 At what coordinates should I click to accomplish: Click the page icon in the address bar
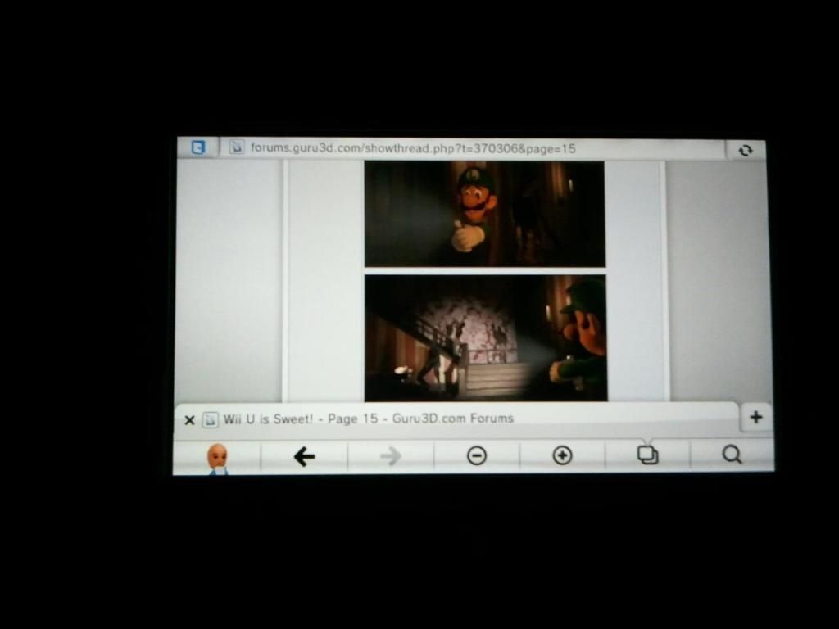(x=237, y=147)
